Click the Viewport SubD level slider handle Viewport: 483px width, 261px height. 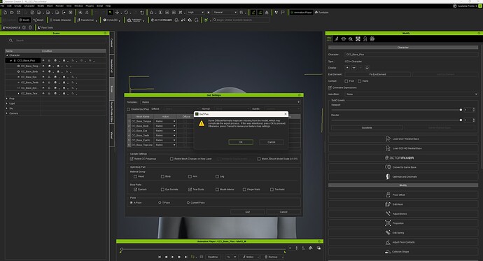(x=461, y=110)
